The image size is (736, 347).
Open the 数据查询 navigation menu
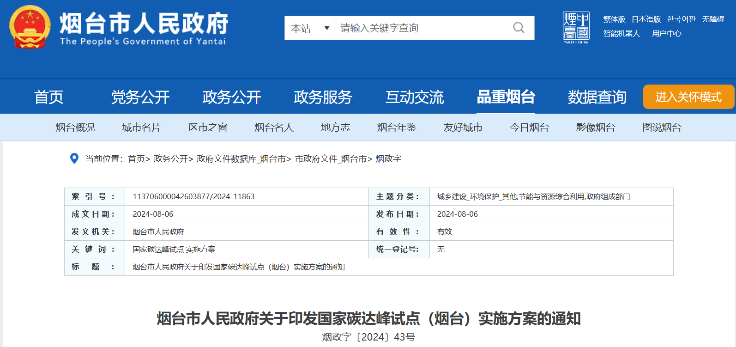[x=597, y=97]
